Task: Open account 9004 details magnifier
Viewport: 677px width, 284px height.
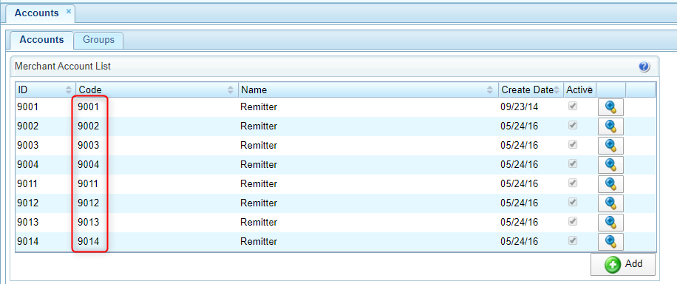Action: click(x=610, y=165)
